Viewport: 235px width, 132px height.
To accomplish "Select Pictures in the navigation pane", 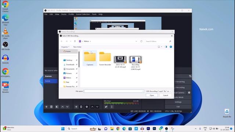I will tap(69, 73).
